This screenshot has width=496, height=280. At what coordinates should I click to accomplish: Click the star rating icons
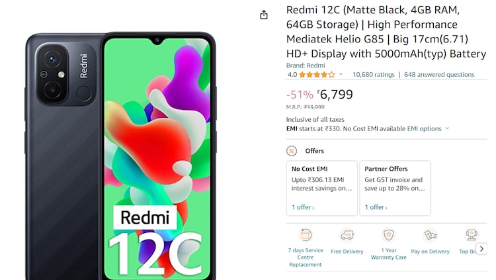pos(317,75)
